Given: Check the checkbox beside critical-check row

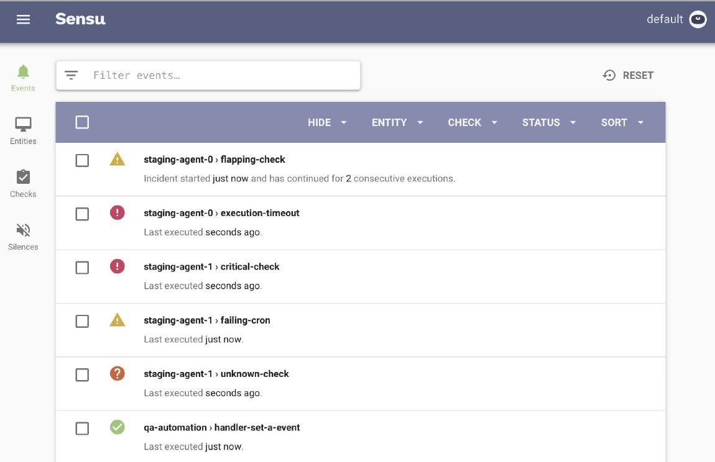Looking at the screenshot, I should pos(81,267).
